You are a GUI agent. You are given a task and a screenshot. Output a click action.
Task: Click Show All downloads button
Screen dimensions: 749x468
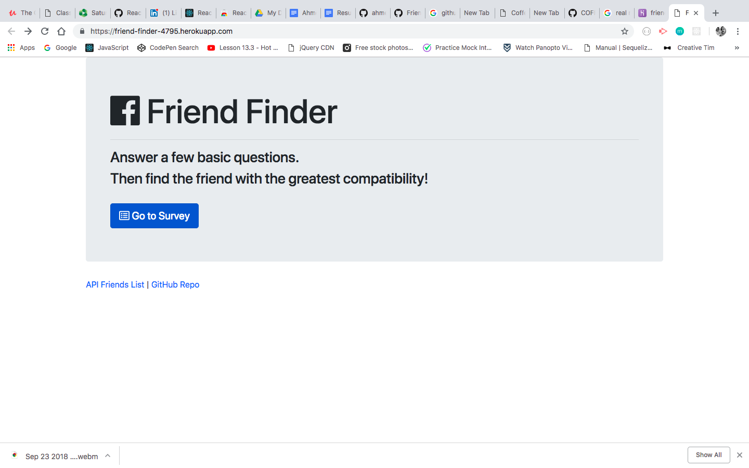pyautogui.click(x=708, y=455)
